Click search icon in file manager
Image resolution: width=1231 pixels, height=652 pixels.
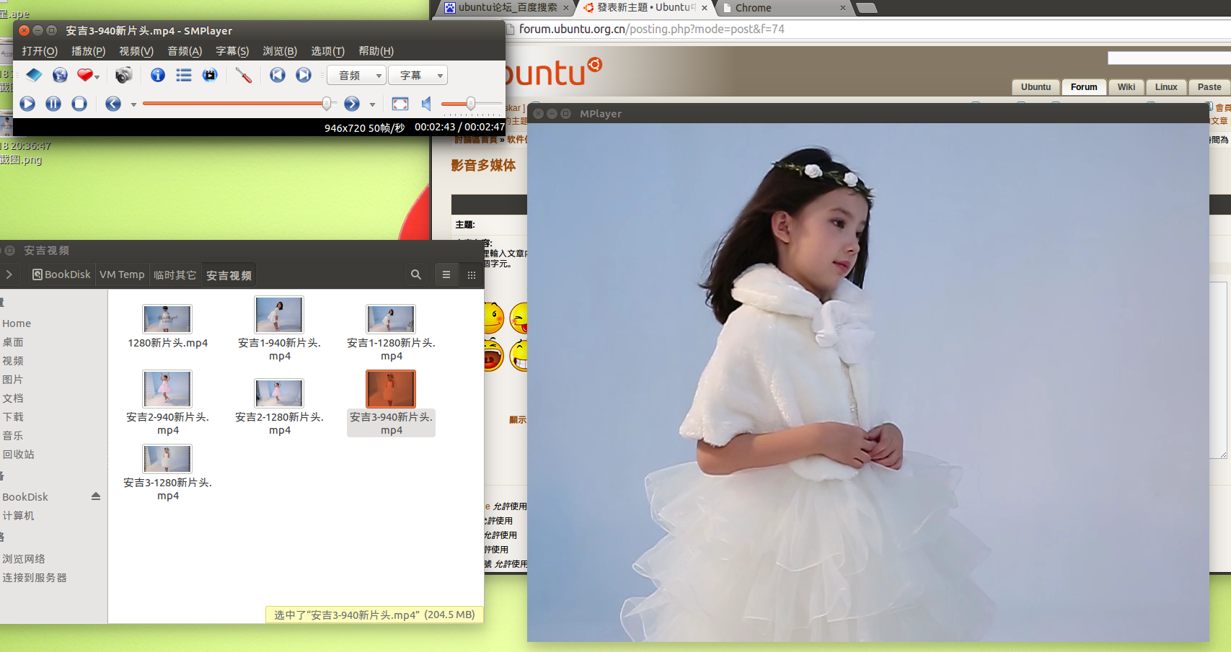(416, 274)
